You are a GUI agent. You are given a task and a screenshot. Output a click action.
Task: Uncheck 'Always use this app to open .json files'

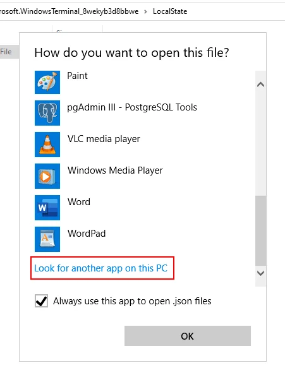[41, 301]
